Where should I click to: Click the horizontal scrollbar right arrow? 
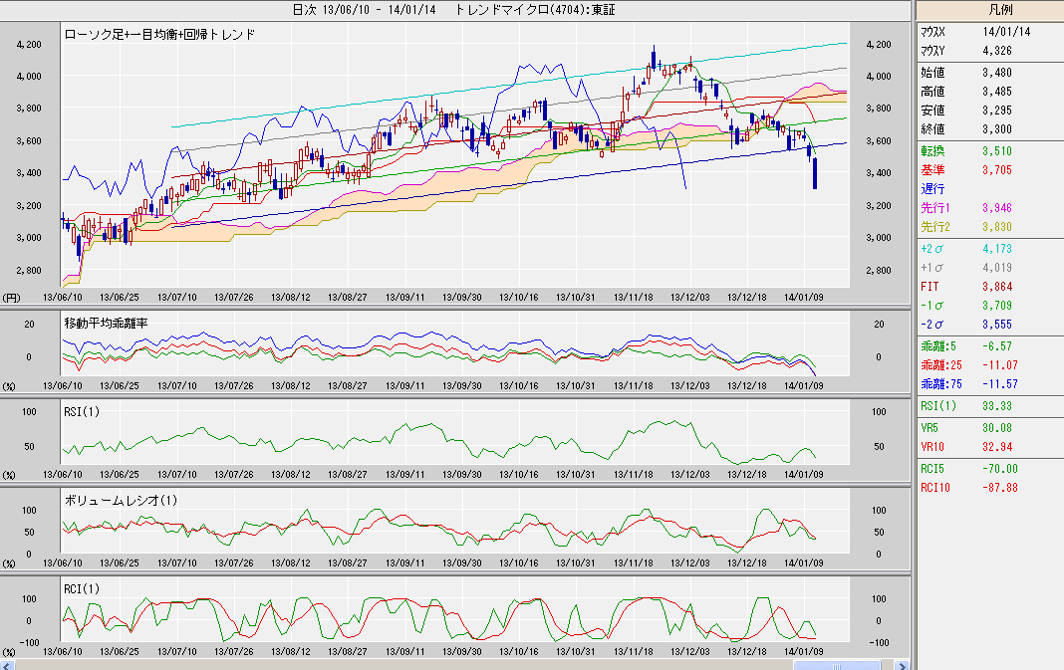(901, 664)
